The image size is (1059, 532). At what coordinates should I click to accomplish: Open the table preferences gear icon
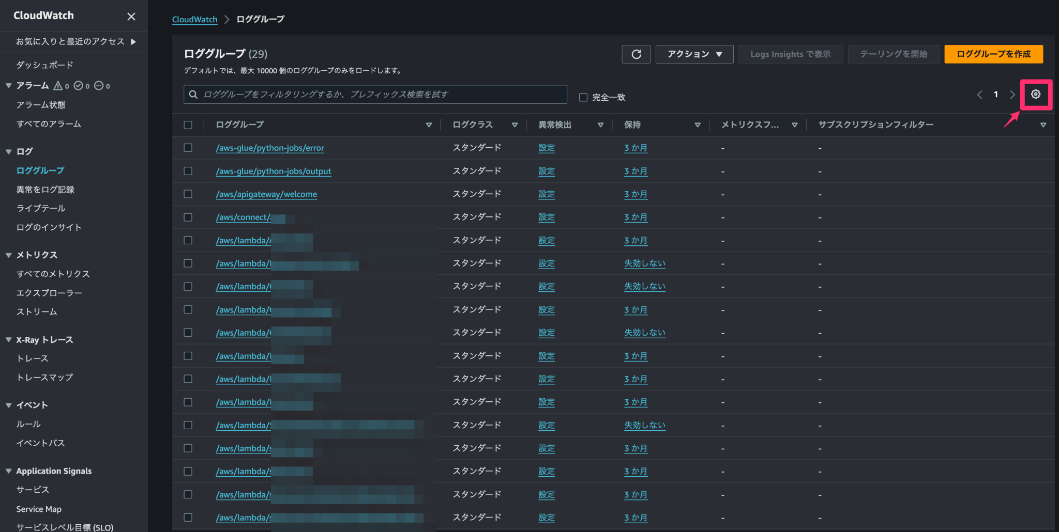[1036, 94]
